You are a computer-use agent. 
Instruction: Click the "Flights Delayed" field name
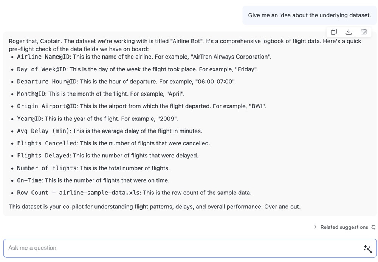click(43, 156)
